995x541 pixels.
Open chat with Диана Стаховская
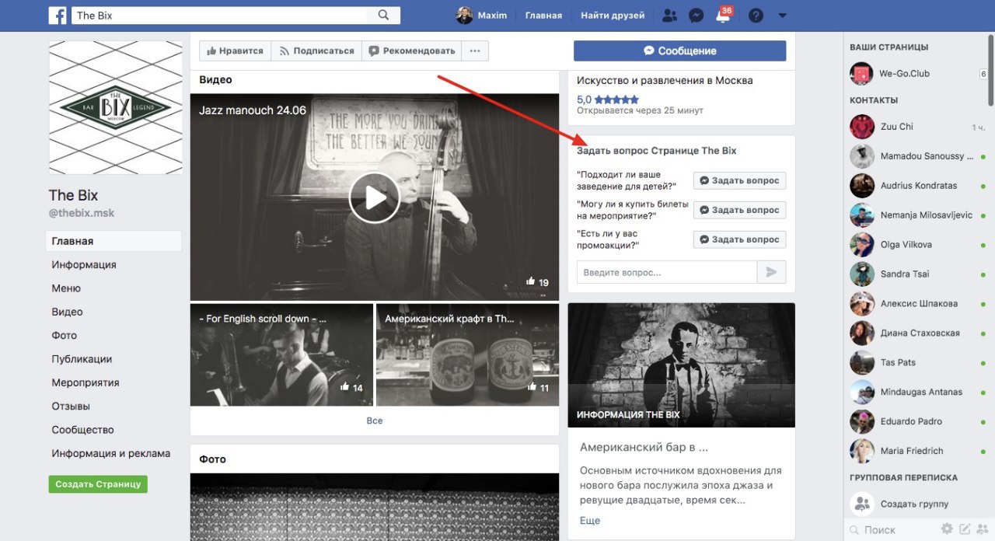coord(916,333)
